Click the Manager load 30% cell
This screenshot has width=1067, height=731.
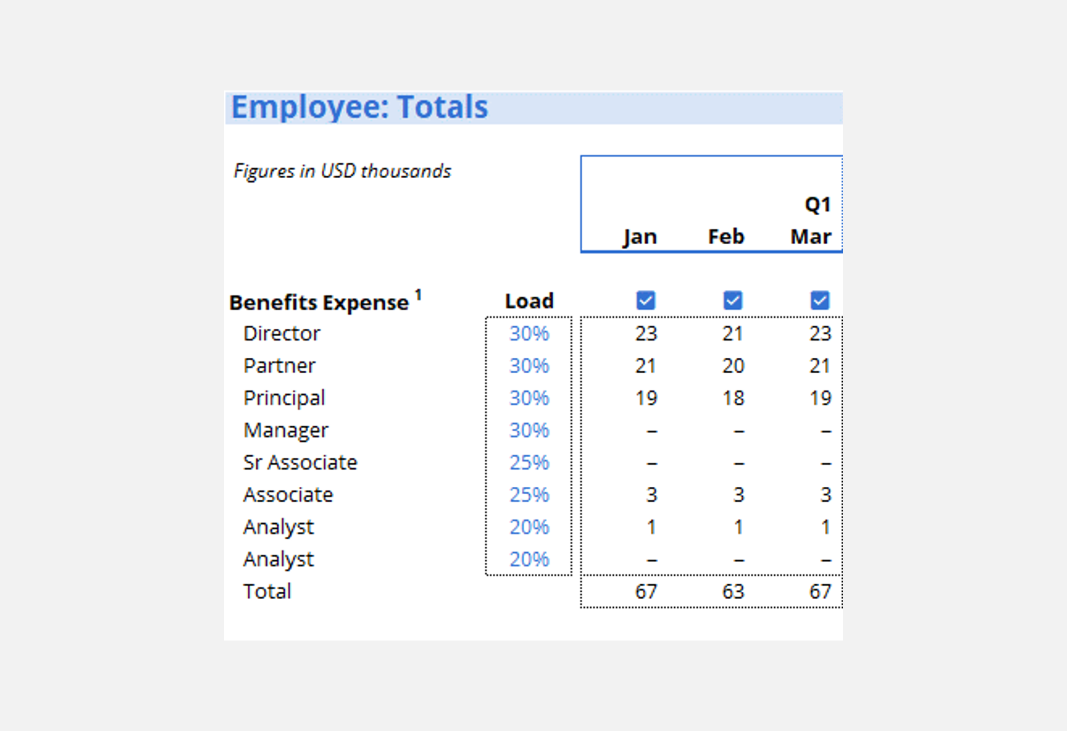click(529, 430)
